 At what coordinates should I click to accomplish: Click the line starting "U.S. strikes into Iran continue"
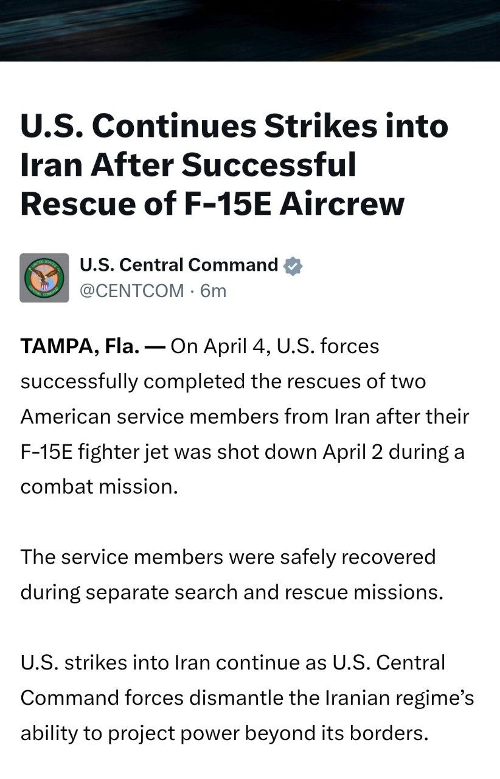[x=232, y=663]
